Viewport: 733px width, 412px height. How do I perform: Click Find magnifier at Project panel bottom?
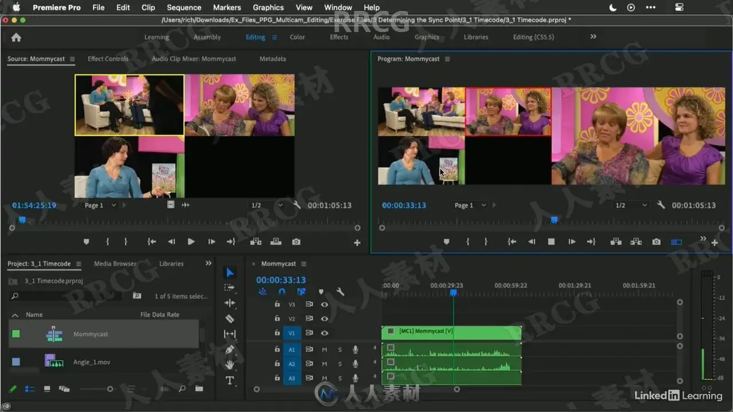pos(182,389)
